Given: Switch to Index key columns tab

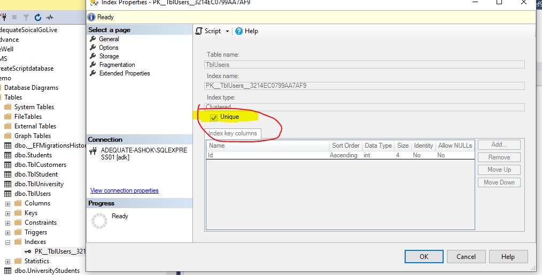Looking at the screenshot, I should click(x=233, y=133).
